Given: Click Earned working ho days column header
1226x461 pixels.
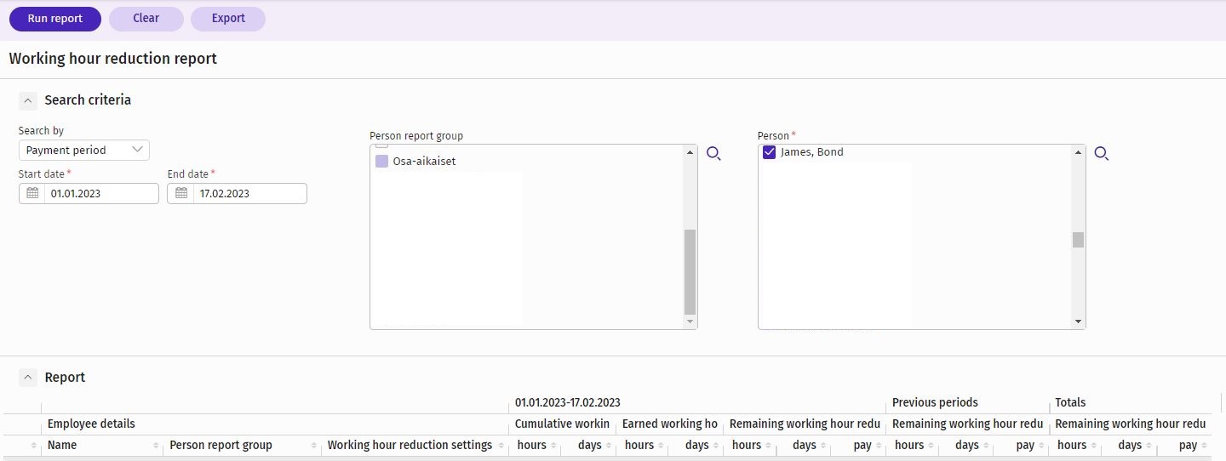Looking at the screenshot, I should pos(697,446).
